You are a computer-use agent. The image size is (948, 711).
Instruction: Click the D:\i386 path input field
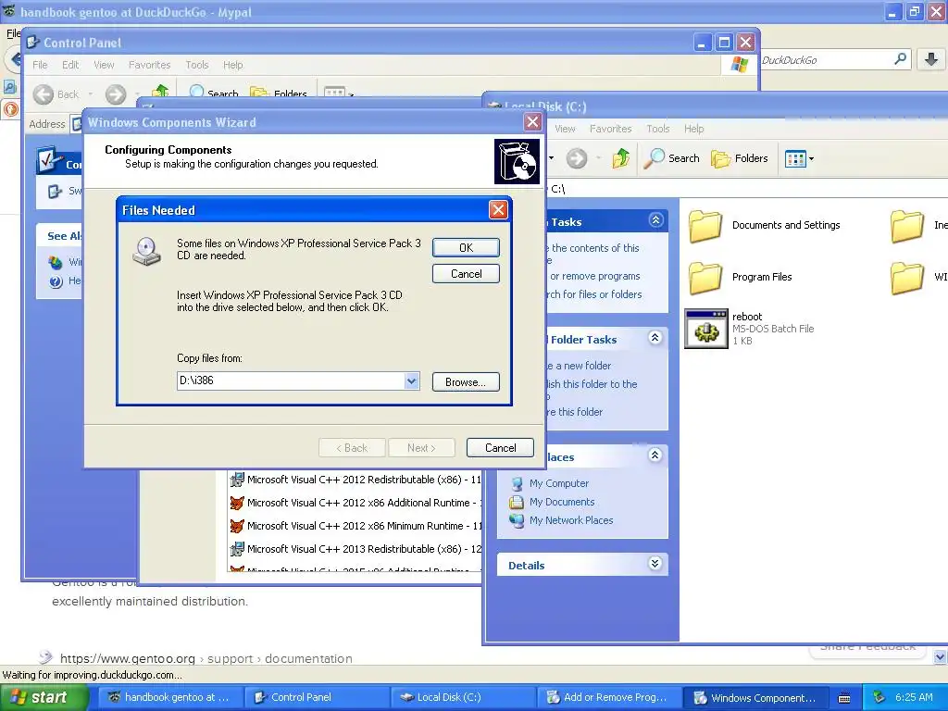point(291,380)
